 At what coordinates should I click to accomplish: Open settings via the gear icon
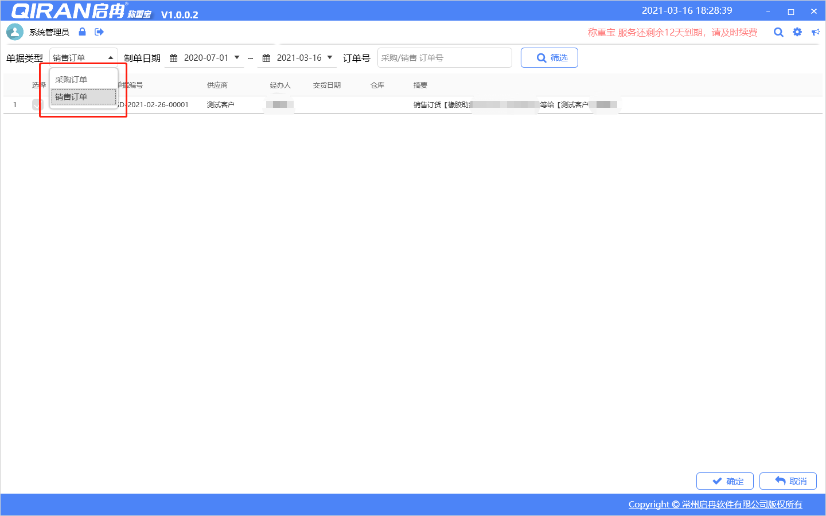[797, 32]
